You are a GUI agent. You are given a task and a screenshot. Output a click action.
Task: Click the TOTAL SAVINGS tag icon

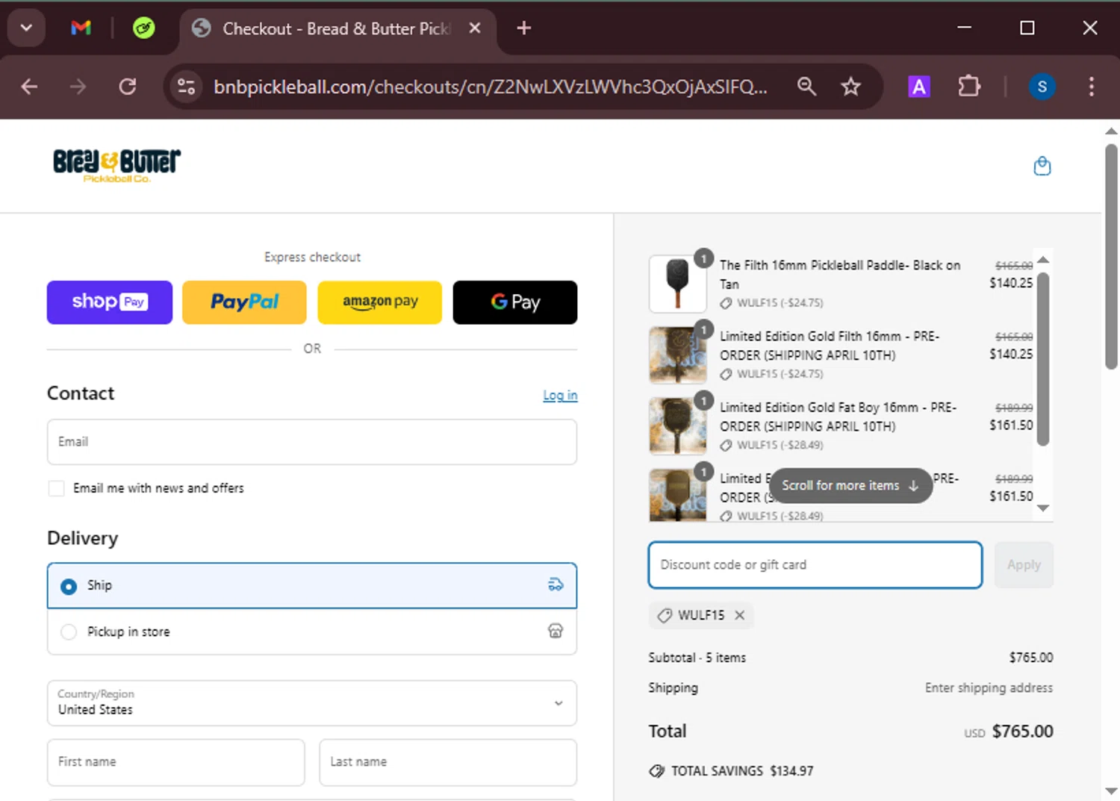(x=656, y=771)
